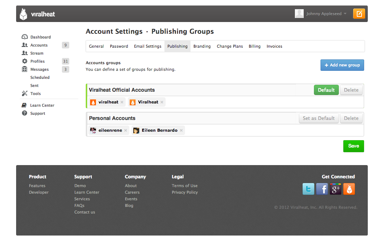The width and height of the screenshot is (385, 248).
Task: Click the Accounts count badge showing 9
Action: (65, 45)
